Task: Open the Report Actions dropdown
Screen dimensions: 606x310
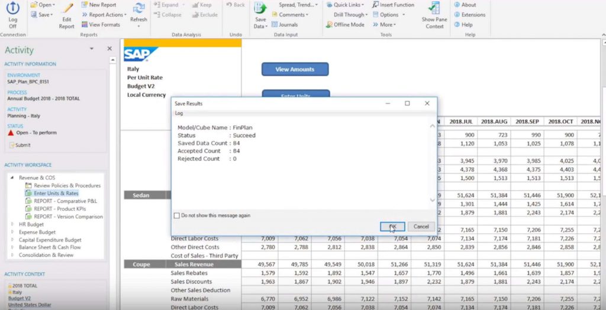Action: [104, 15]
